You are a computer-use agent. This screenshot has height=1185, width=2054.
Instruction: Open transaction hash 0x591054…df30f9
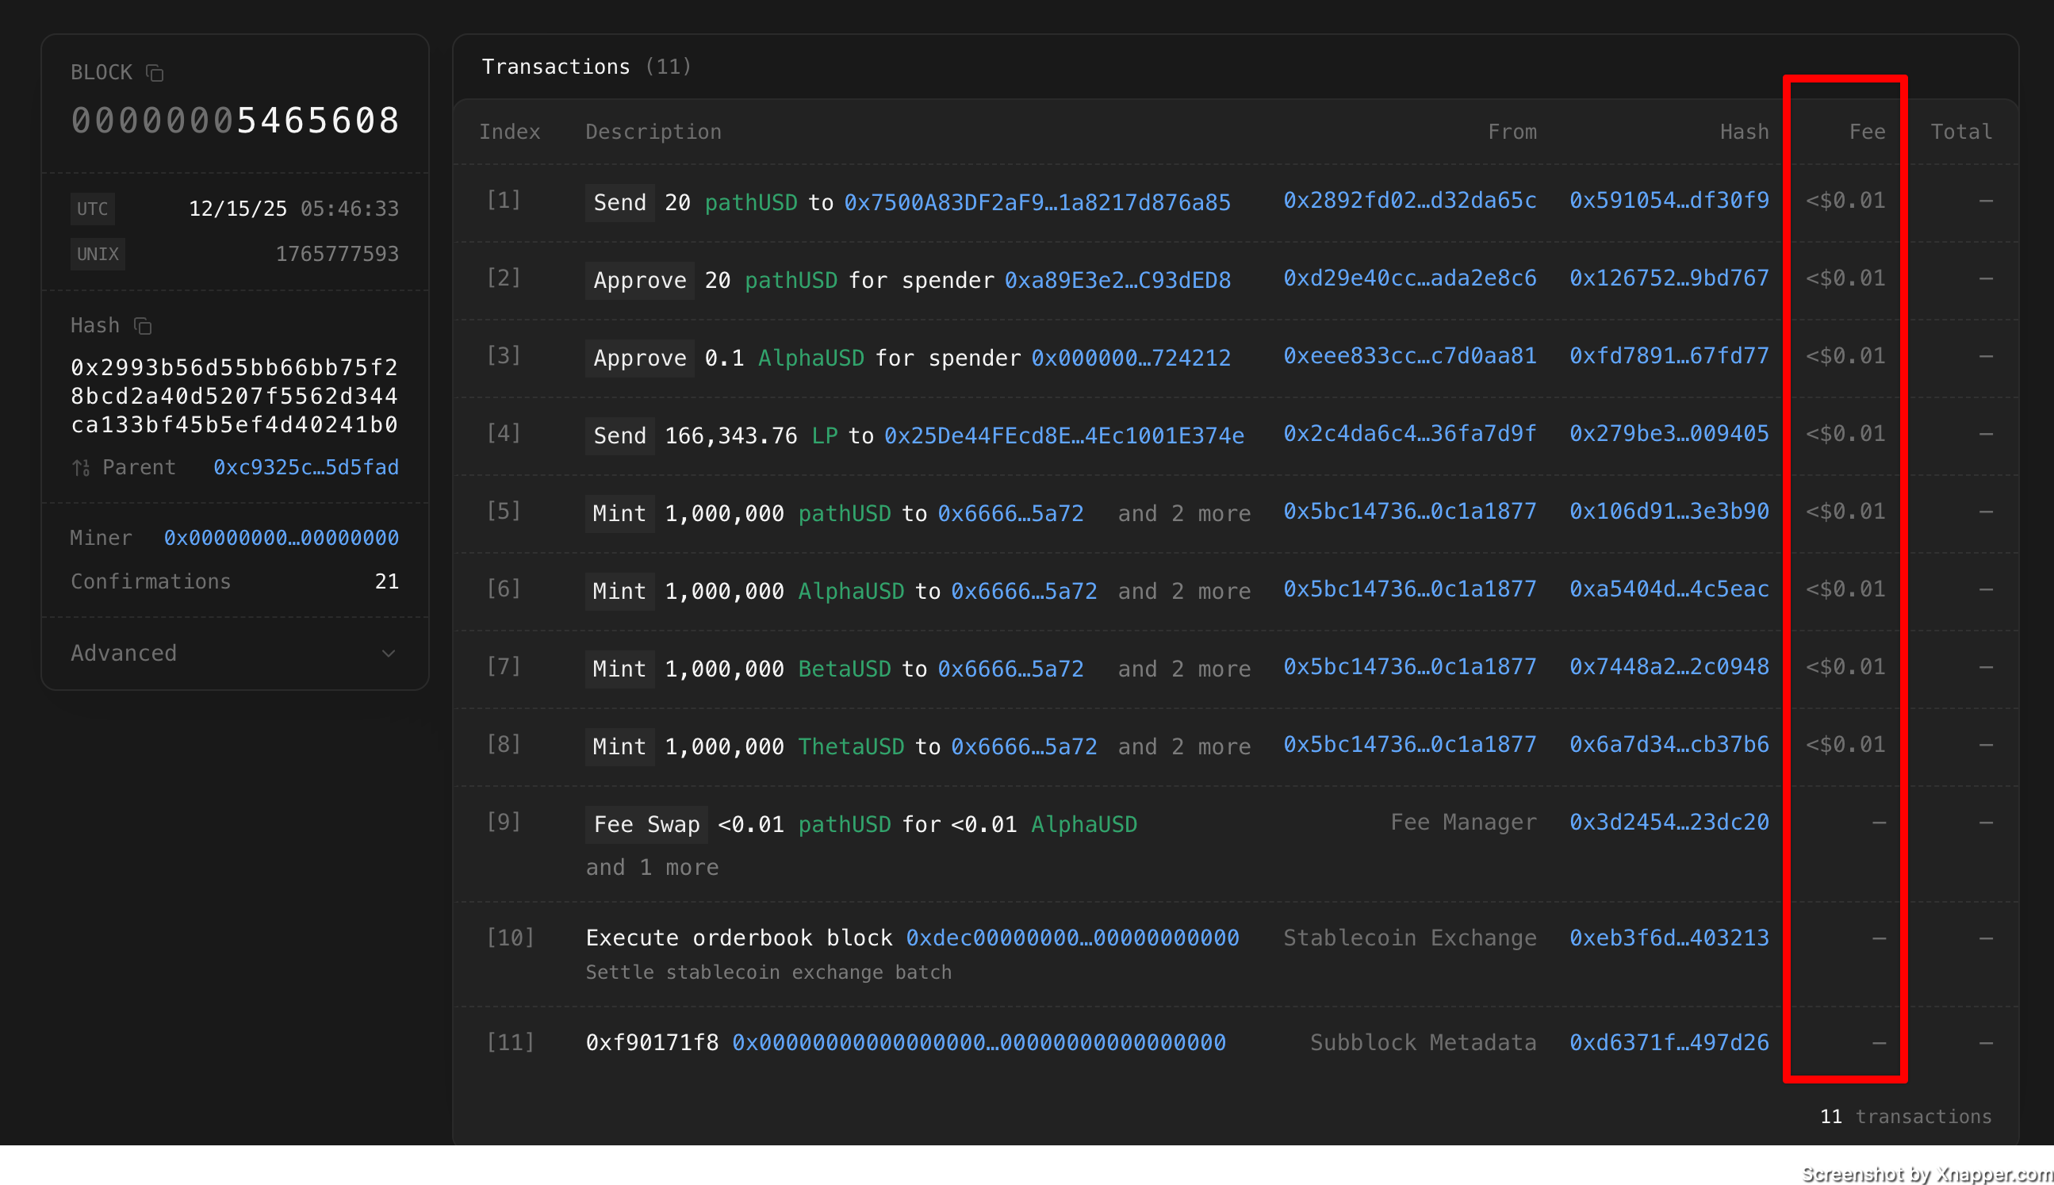coord(1669,201)
